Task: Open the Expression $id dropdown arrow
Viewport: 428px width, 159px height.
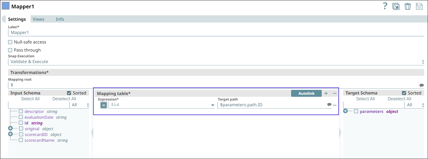Action: pyautogui.click(x=213, y=105)
